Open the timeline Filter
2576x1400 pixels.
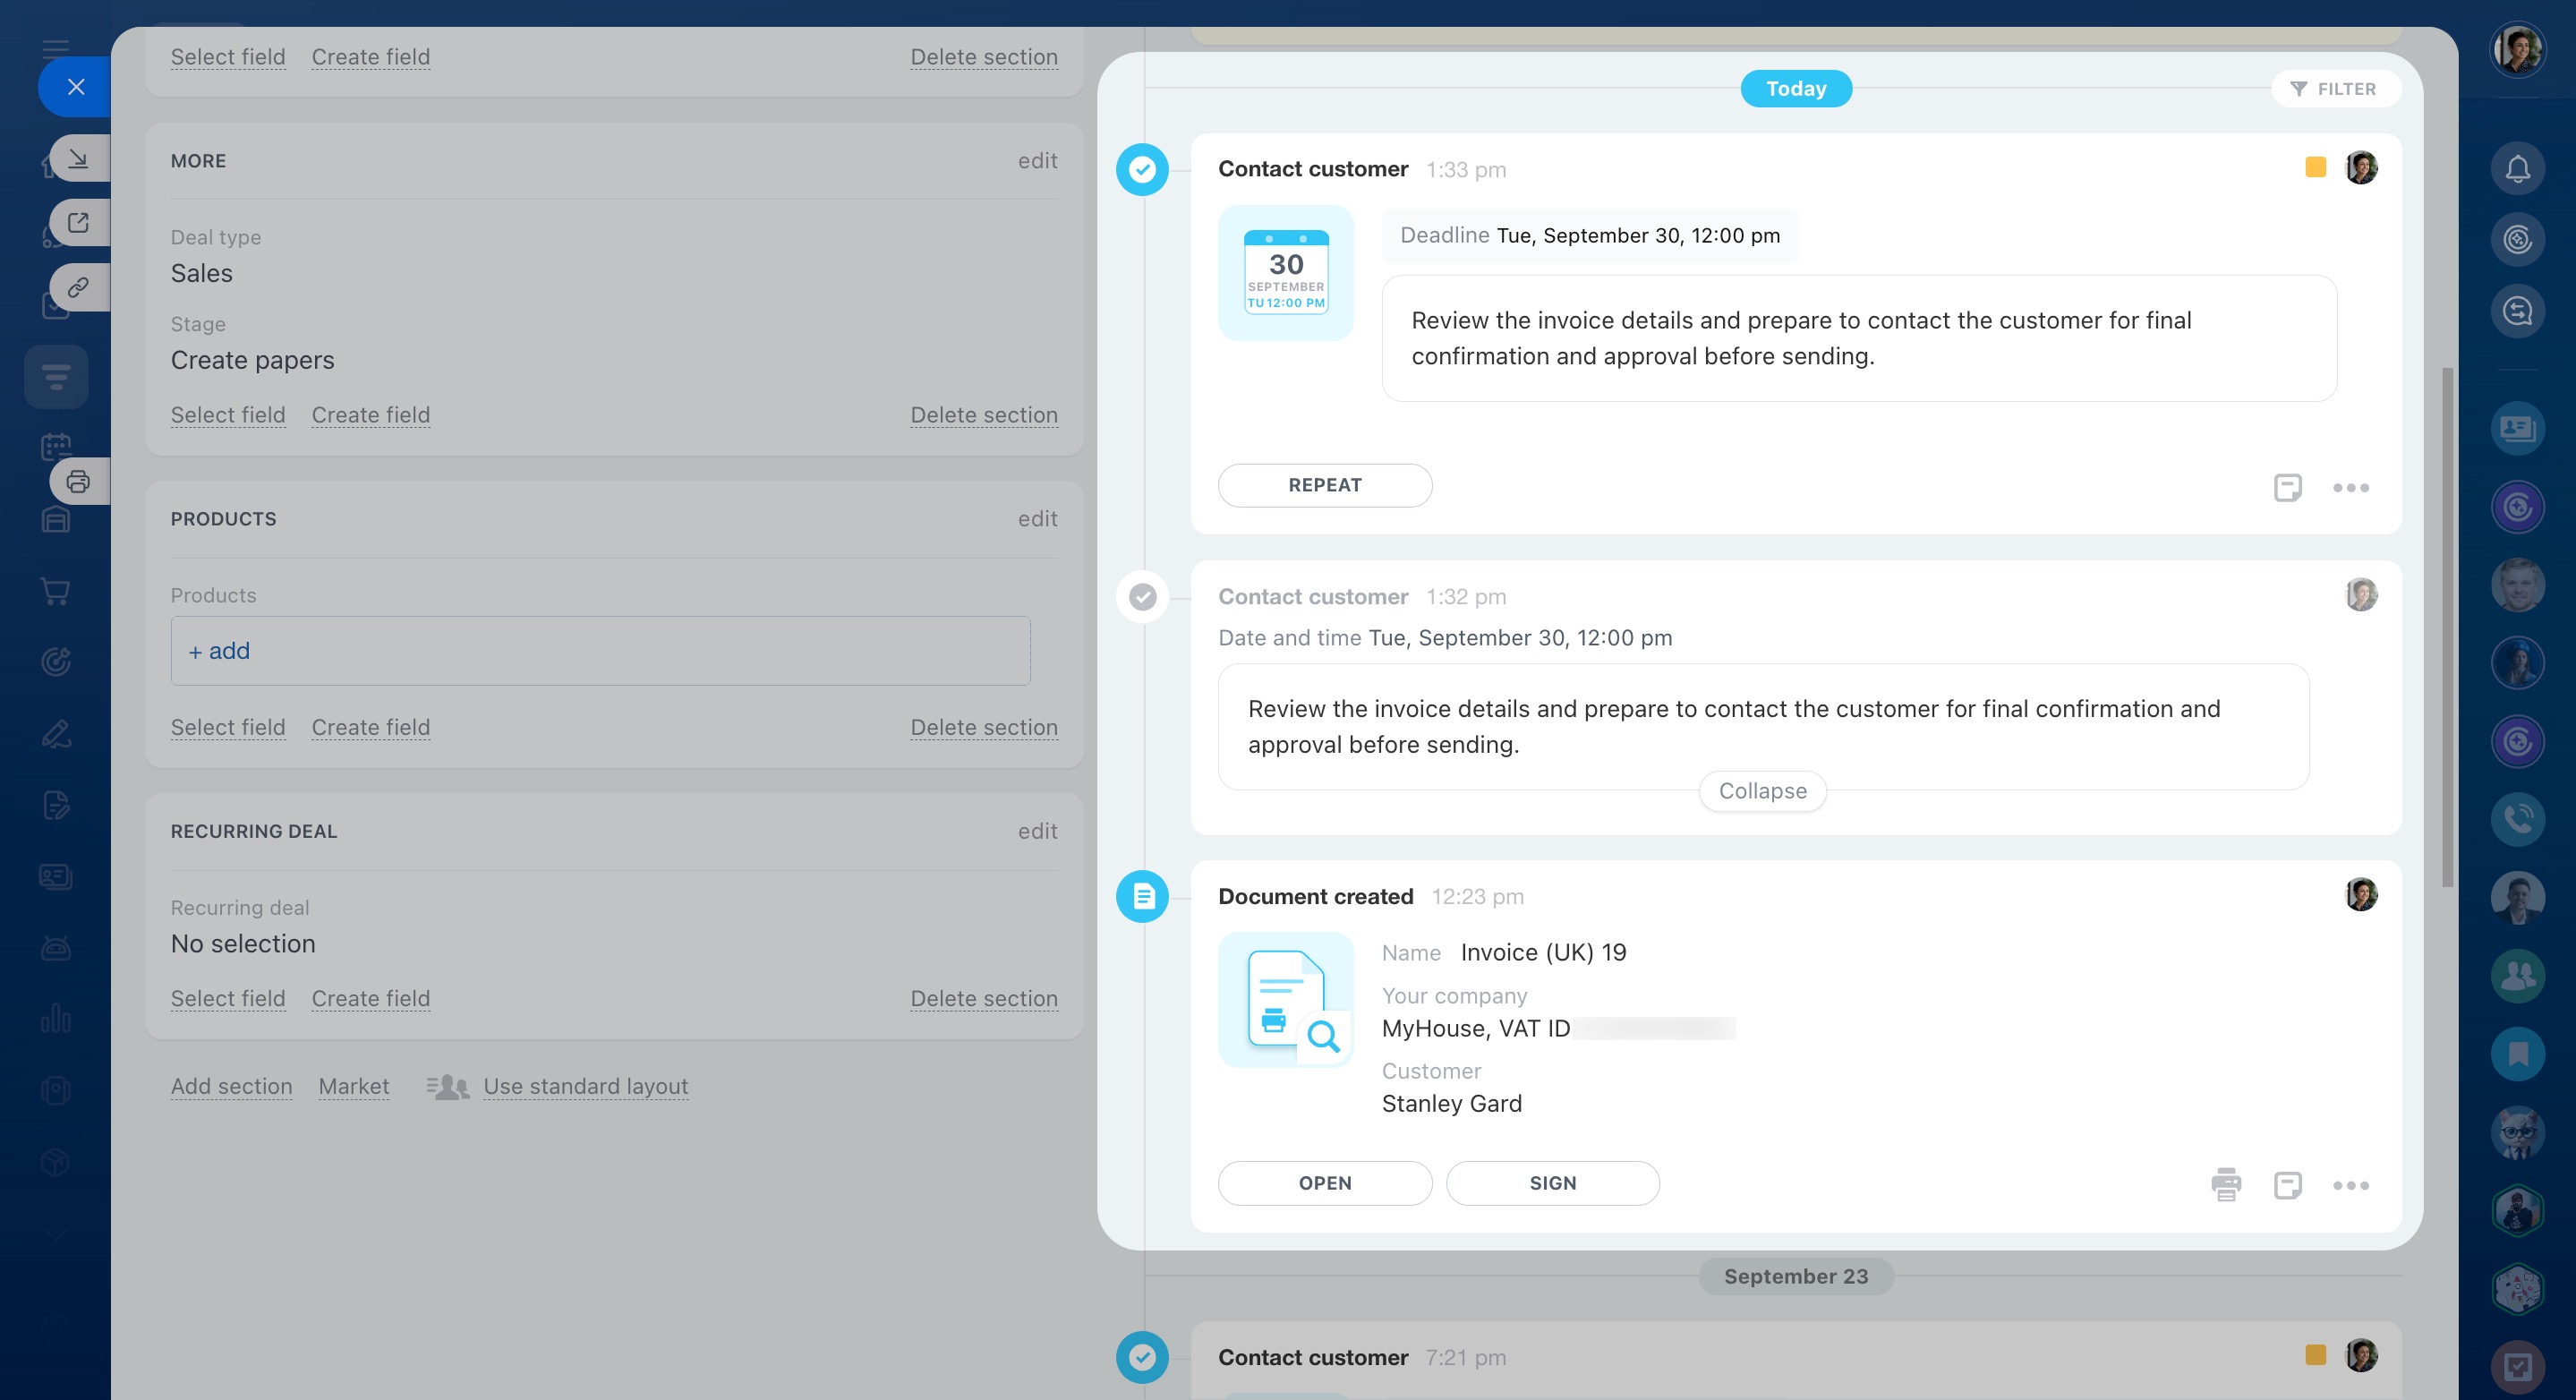tap(2334, 89)
